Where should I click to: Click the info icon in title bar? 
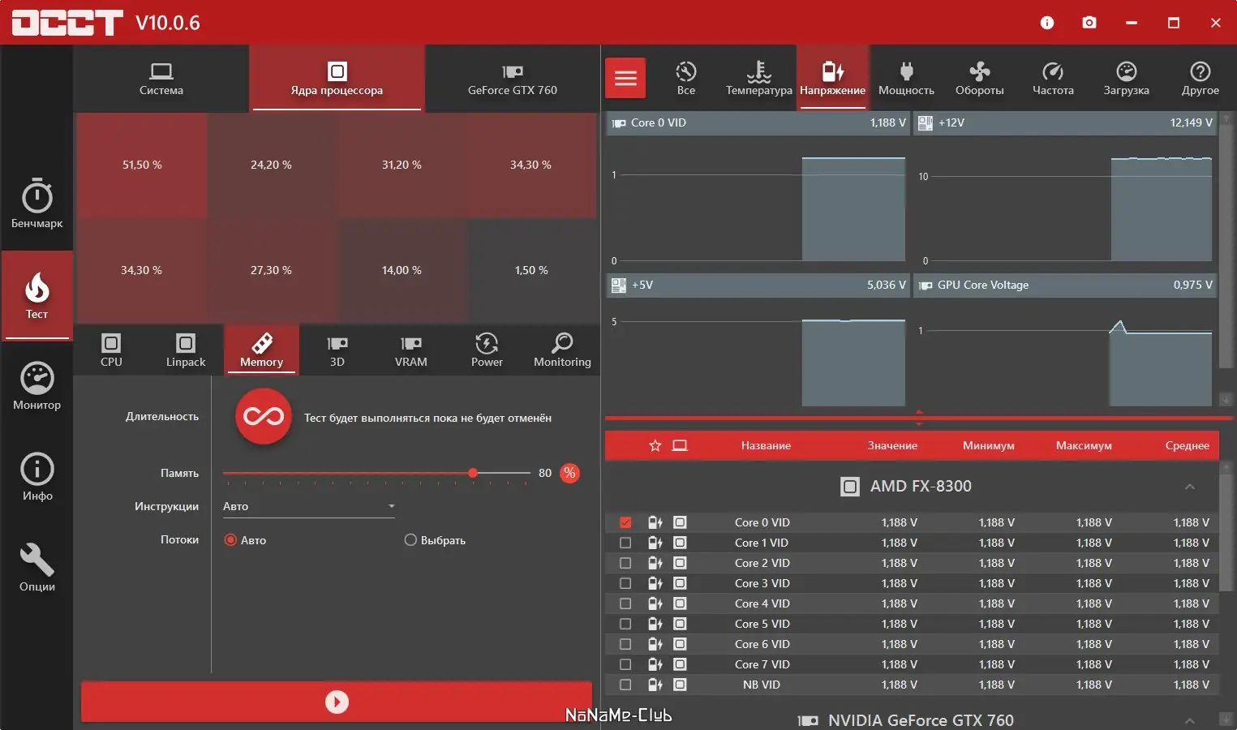coord(1047,23)
